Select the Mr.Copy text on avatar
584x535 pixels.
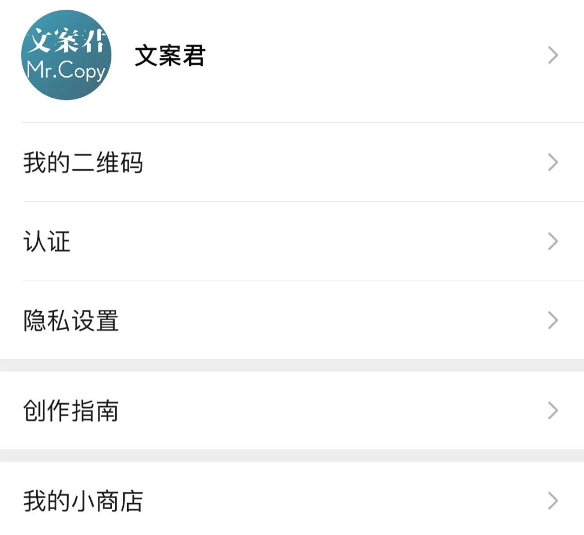tap(67, 70)
